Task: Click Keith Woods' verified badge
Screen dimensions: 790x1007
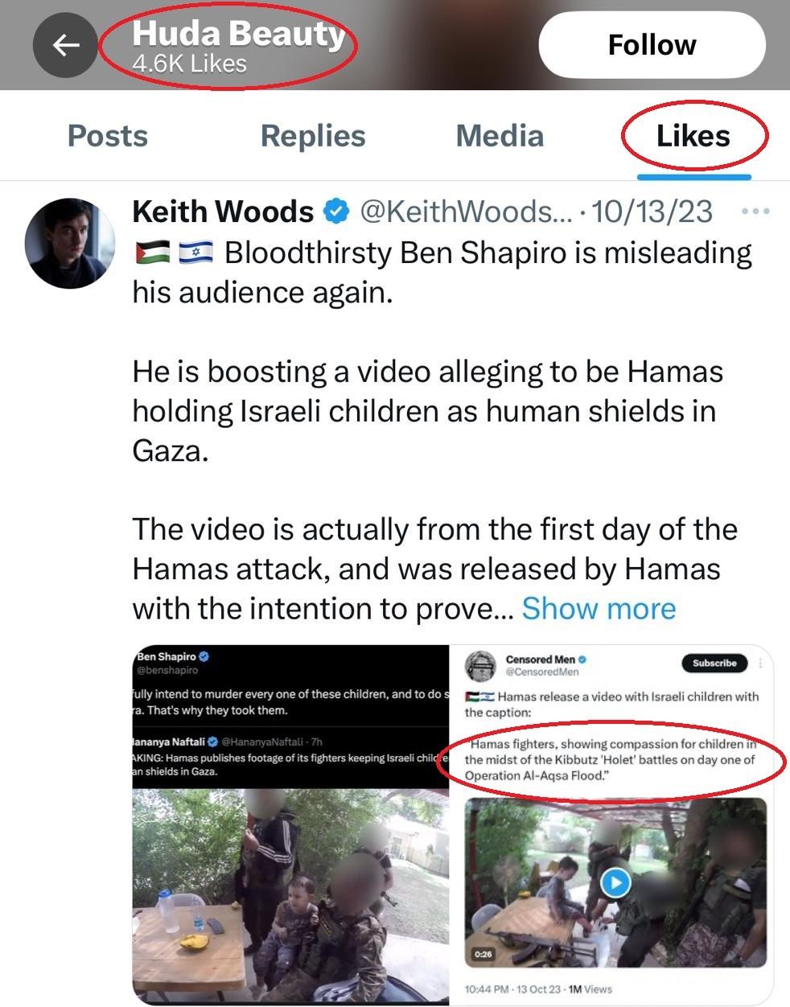Action: pos(336,212)
